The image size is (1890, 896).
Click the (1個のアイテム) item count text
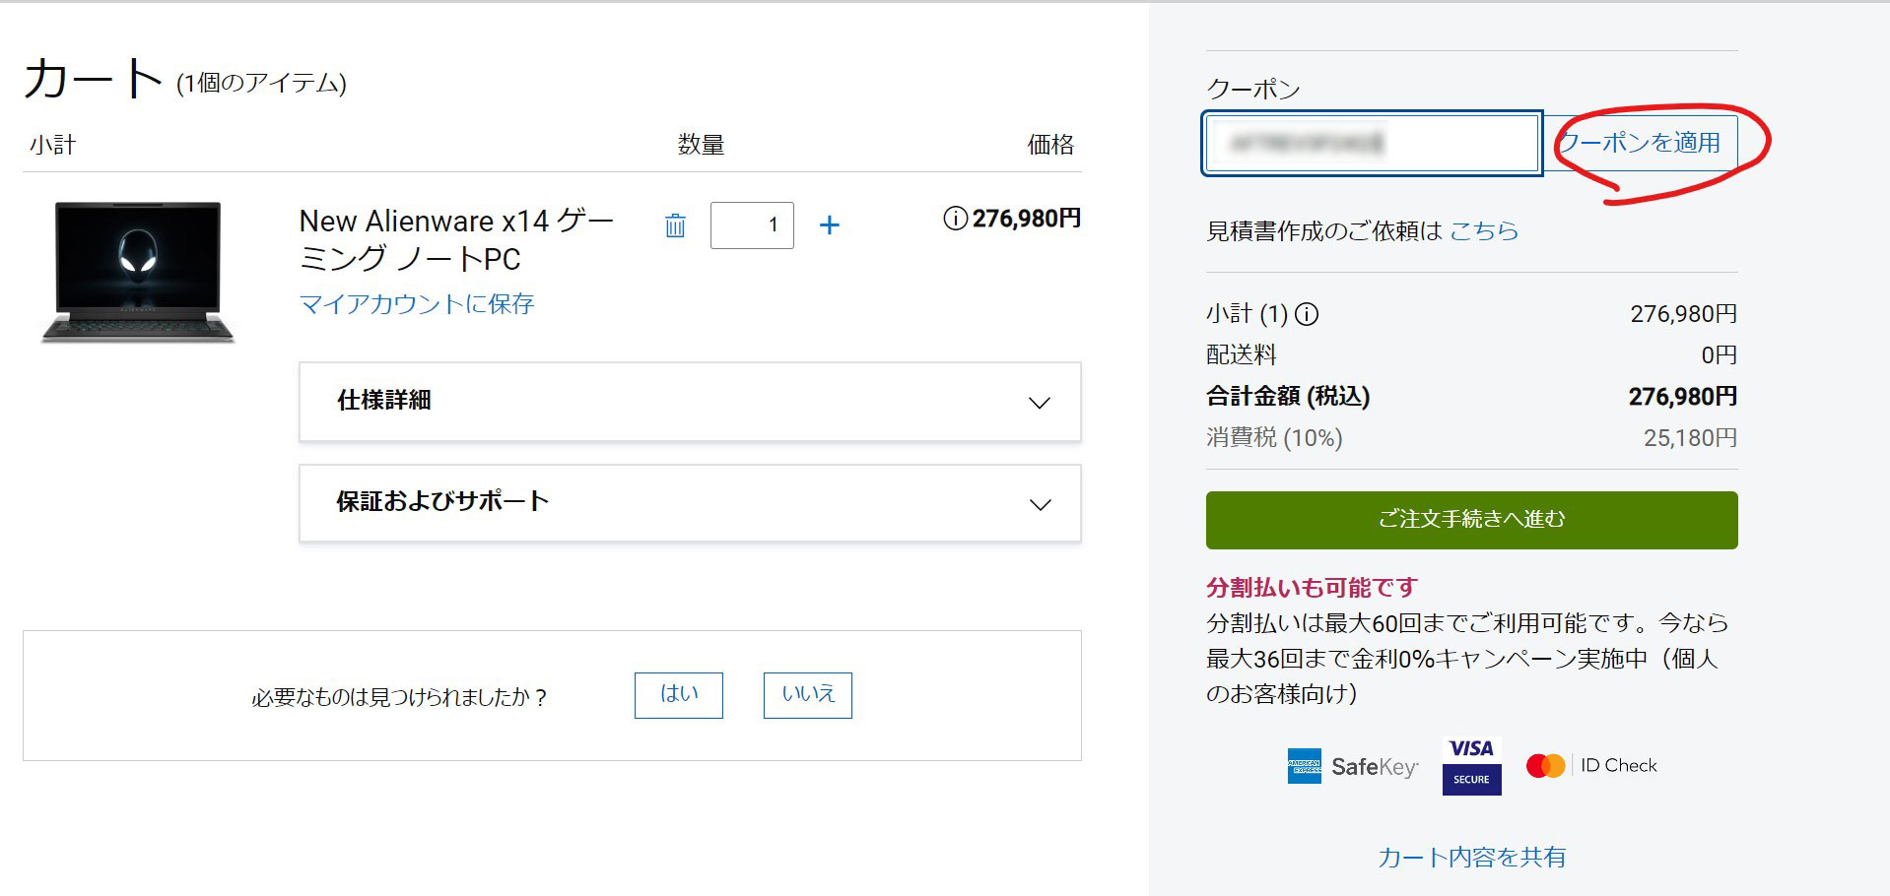(x=261, y=84)
